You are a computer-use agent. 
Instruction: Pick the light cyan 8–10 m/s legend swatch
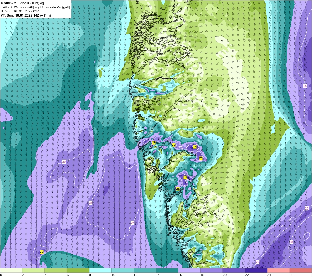click(x=100, y=270)
